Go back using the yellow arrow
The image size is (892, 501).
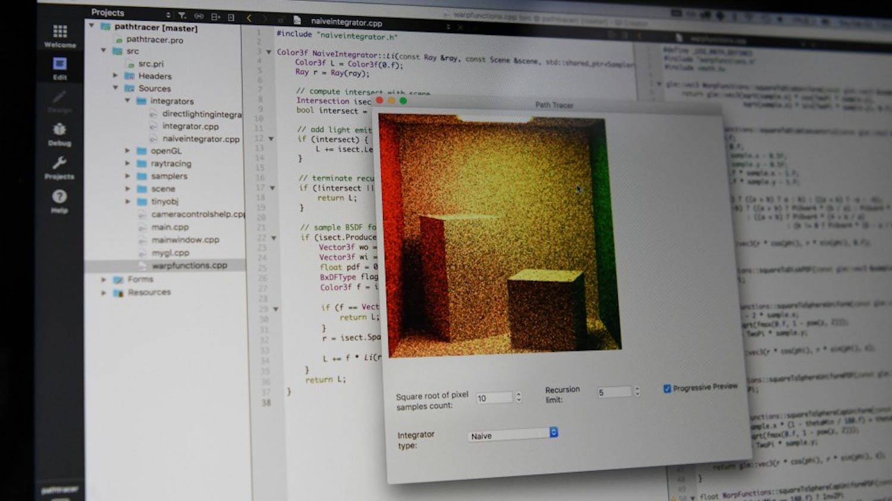click(249, 18)
